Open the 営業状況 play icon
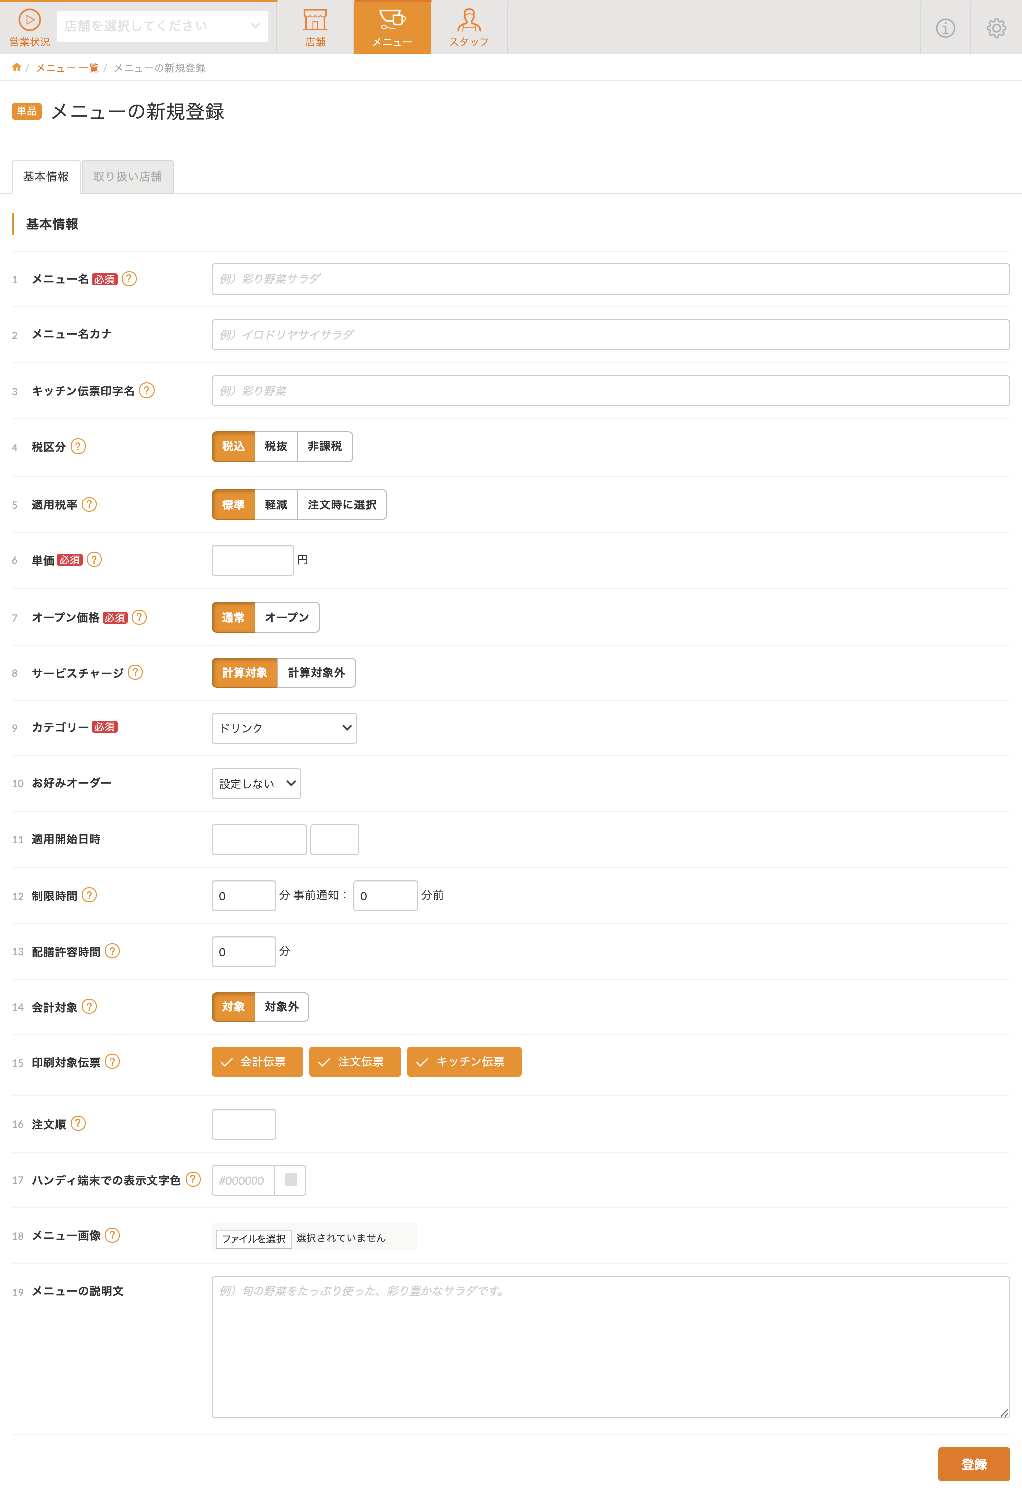1022x1499 pixels. pyautogui.click(x=29, y=20)
